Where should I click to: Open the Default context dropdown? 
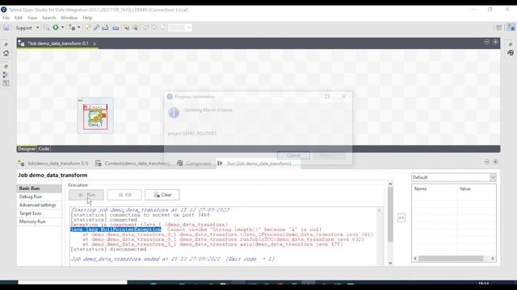tap(454, 177)
